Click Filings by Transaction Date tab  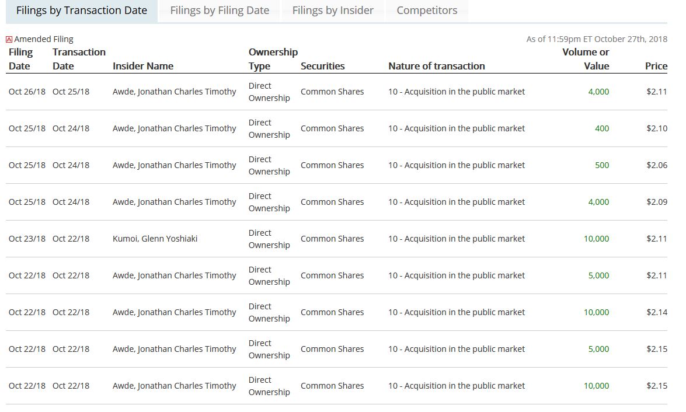tap(81, 11)
